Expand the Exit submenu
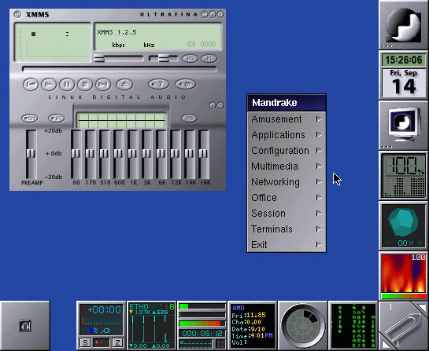 point(287,245)
